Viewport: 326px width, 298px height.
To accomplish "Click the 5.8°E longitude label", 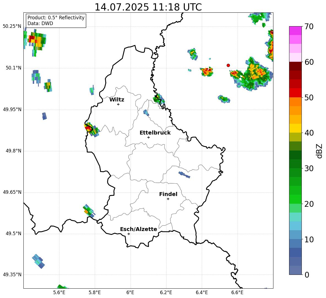I will pos(95,292).
